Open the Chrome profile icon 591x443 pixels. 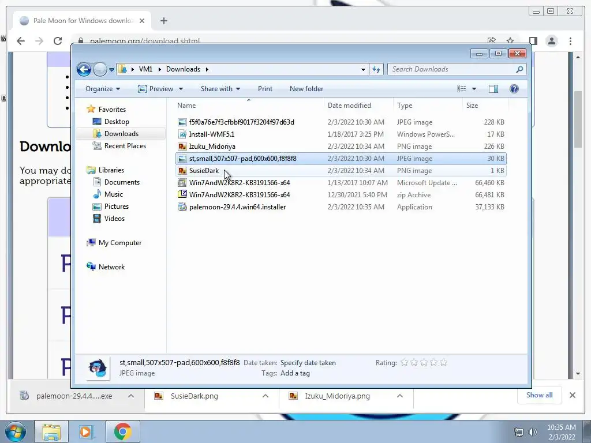click(552, 41)
